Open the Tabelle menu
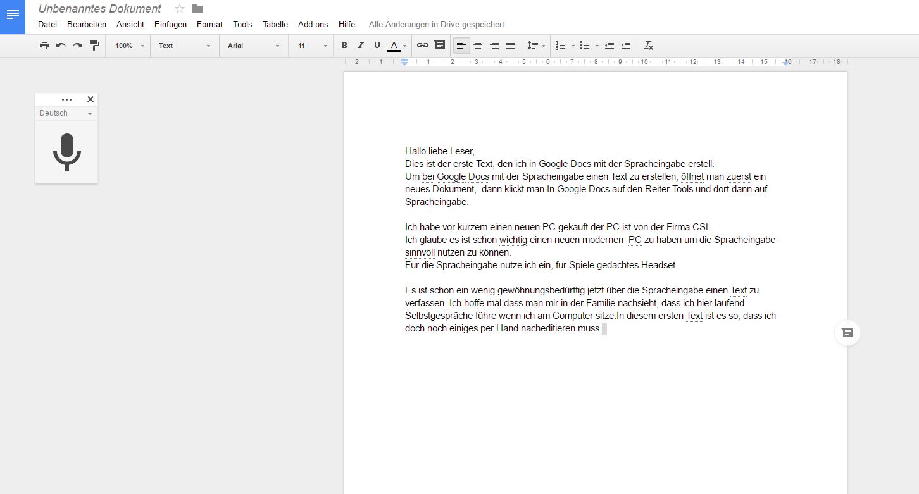The height and width of the screenshot is (494, 919). 275,24
